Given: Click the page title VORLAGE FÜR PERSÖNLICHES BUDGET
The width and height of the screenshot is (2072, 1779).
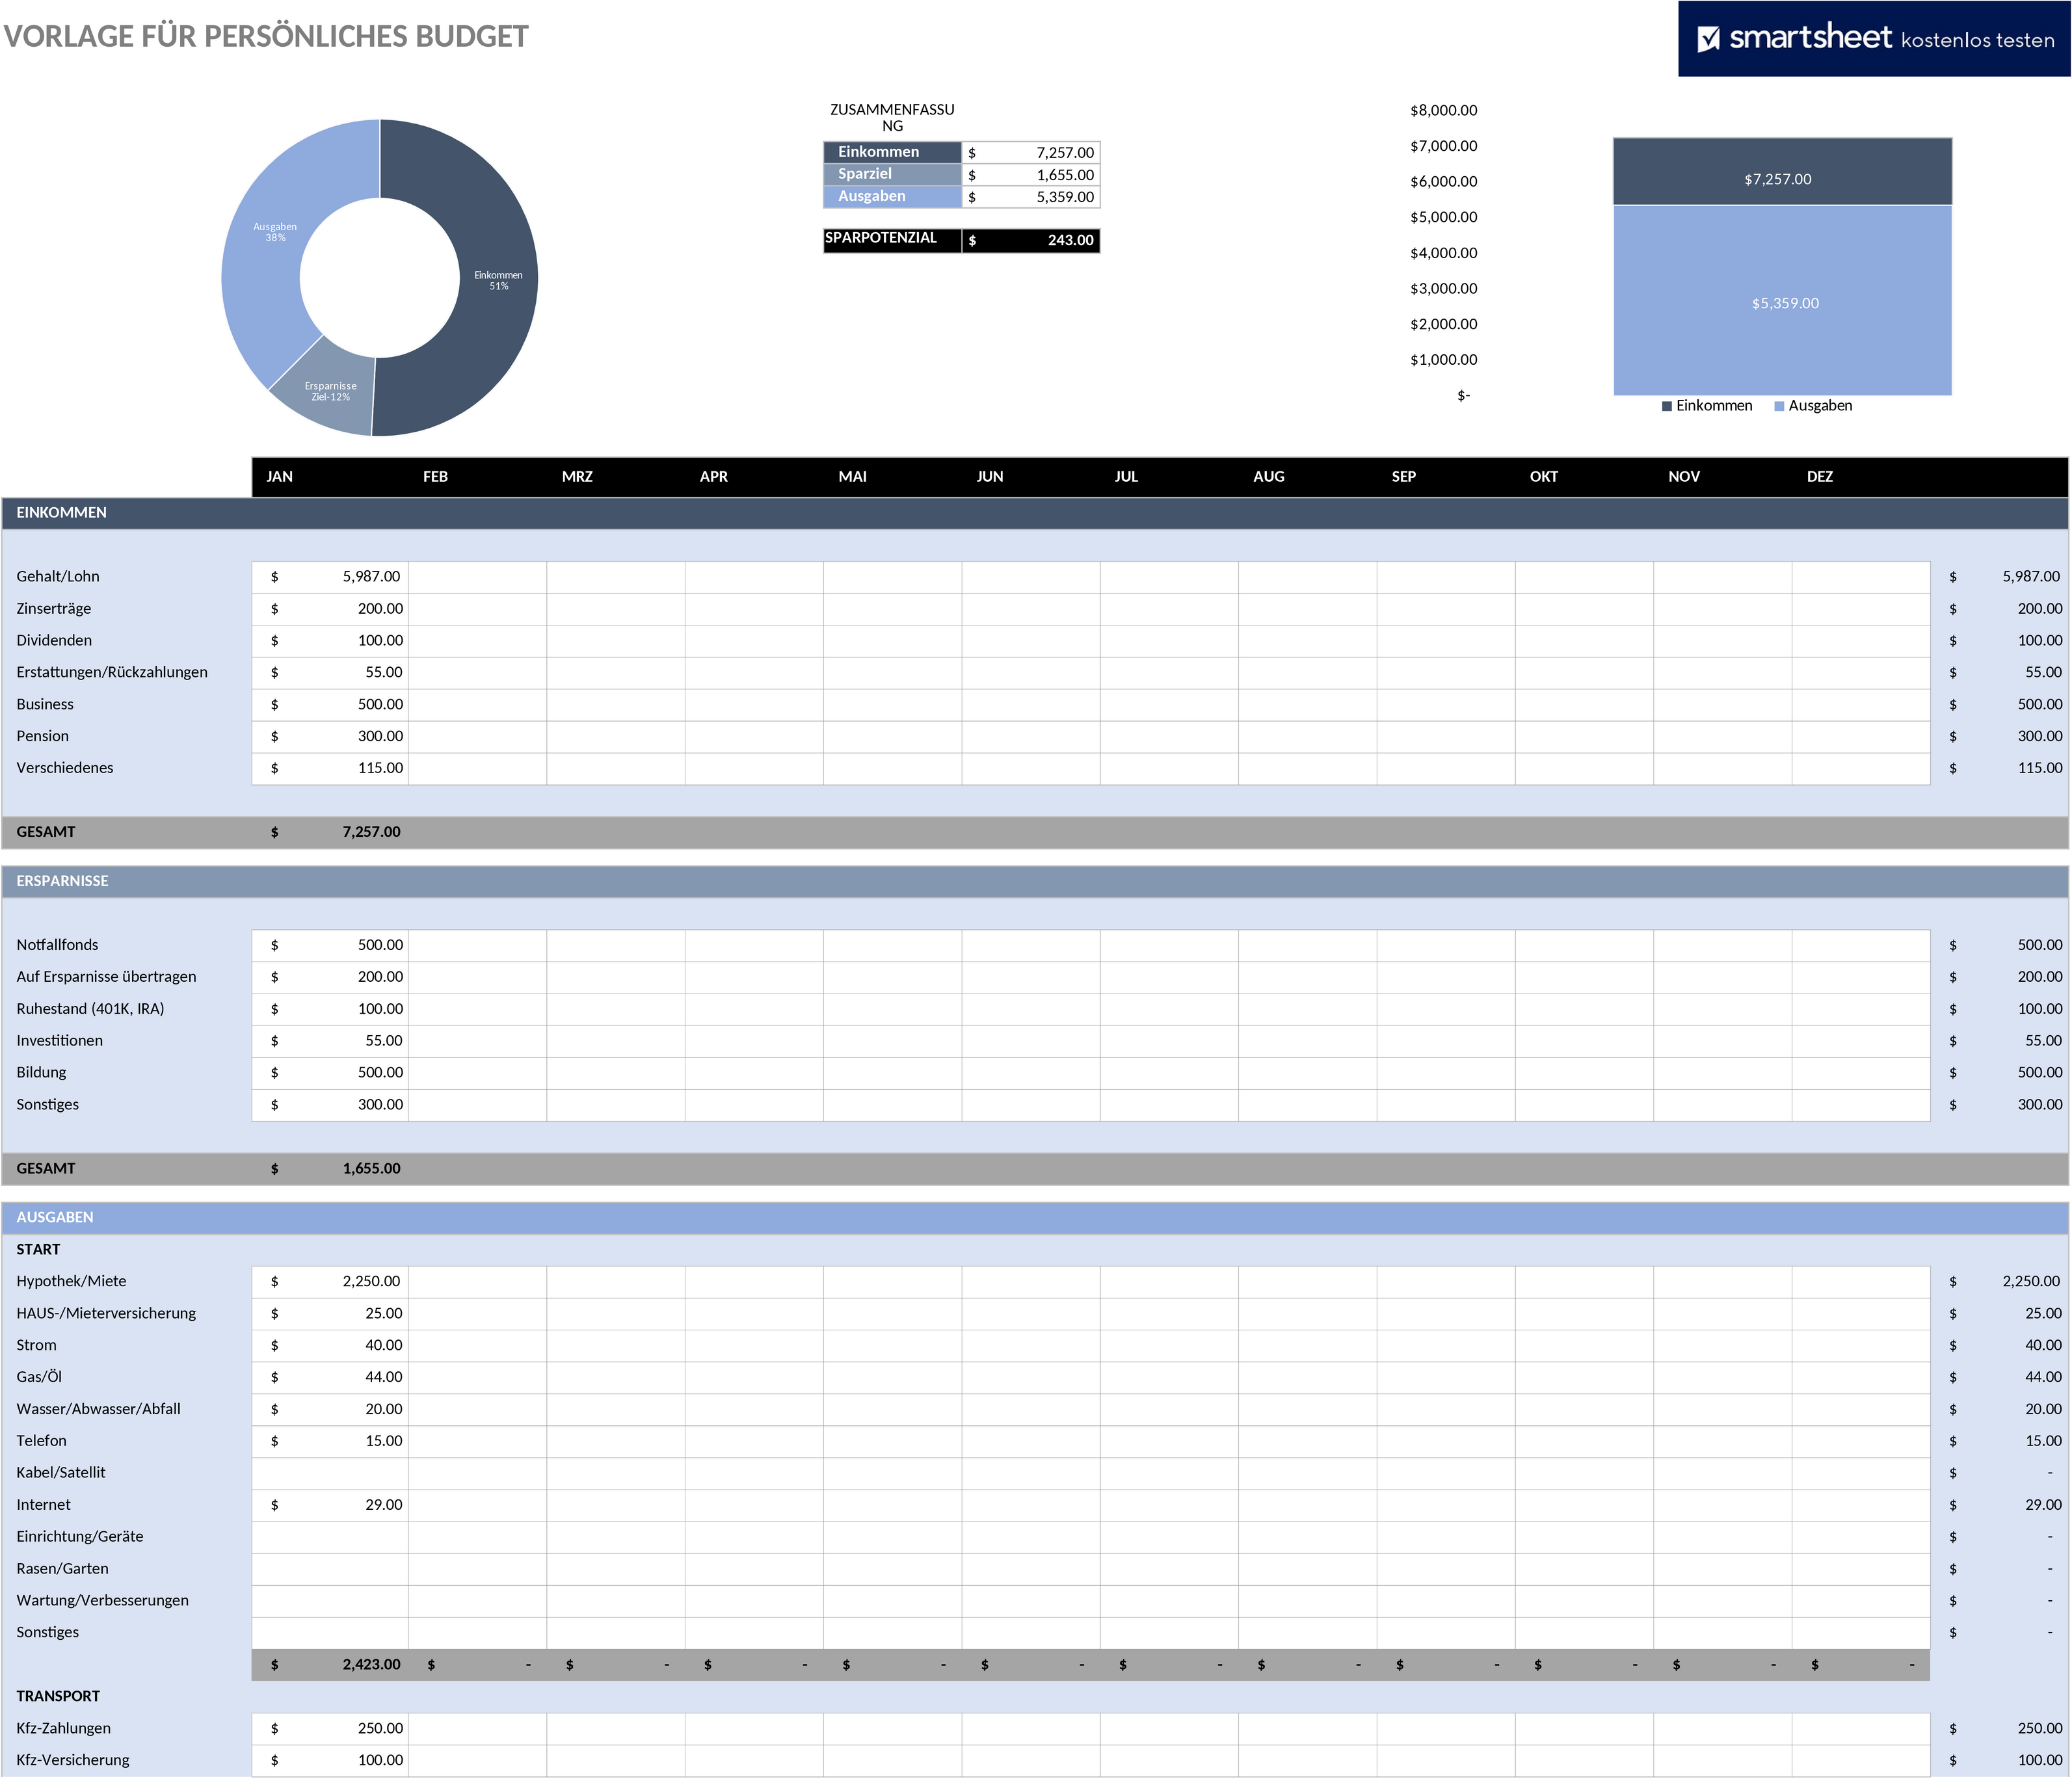Looking at the screenshot, I should [266, 37].
